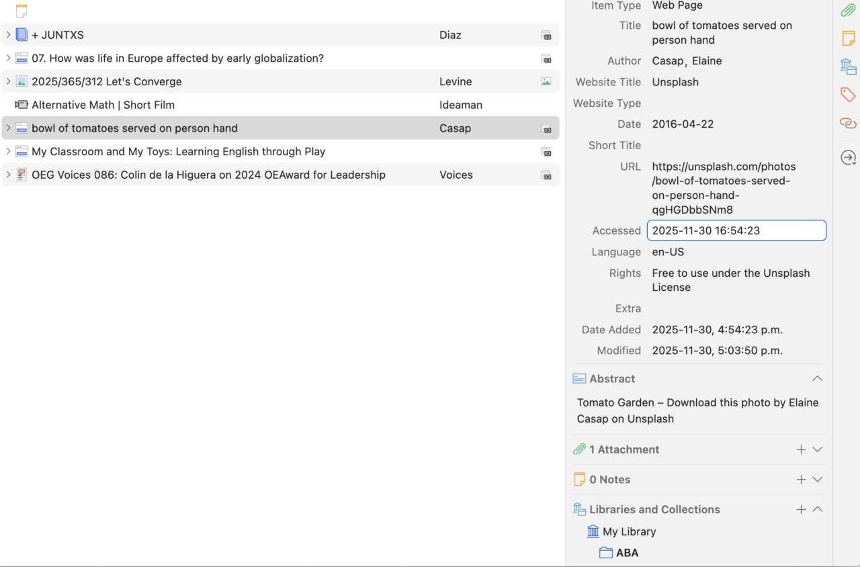860x567 pixels.
Task: Expand the "+ JUNTXS" item row
Action: 8,35
